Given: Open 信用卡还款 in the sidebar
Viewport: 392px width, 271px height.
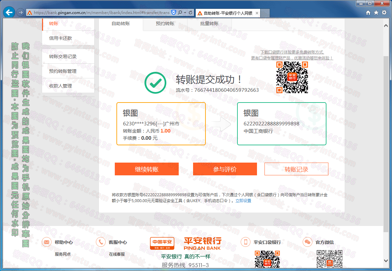Looking at the screenshot, I should coord(68,38).
